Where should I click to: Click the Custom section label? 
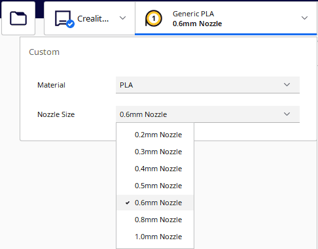(x=44, y=52)
